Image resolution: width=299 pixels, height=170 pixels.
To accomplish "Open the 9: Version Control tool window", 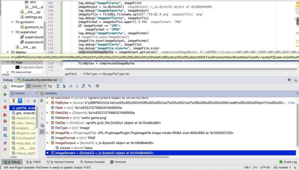I will 60,162.
